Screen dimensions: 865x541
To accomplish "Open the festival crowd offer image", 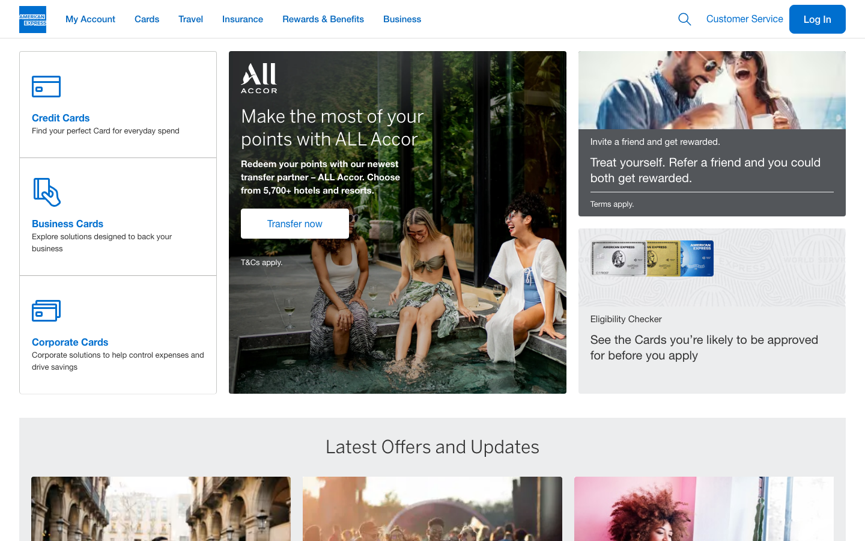I will (432, 509).
